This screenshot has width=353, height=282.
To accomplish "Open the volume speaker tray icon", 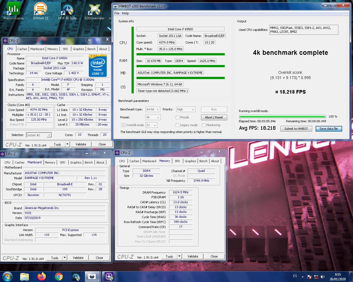I will pos(323,276).
